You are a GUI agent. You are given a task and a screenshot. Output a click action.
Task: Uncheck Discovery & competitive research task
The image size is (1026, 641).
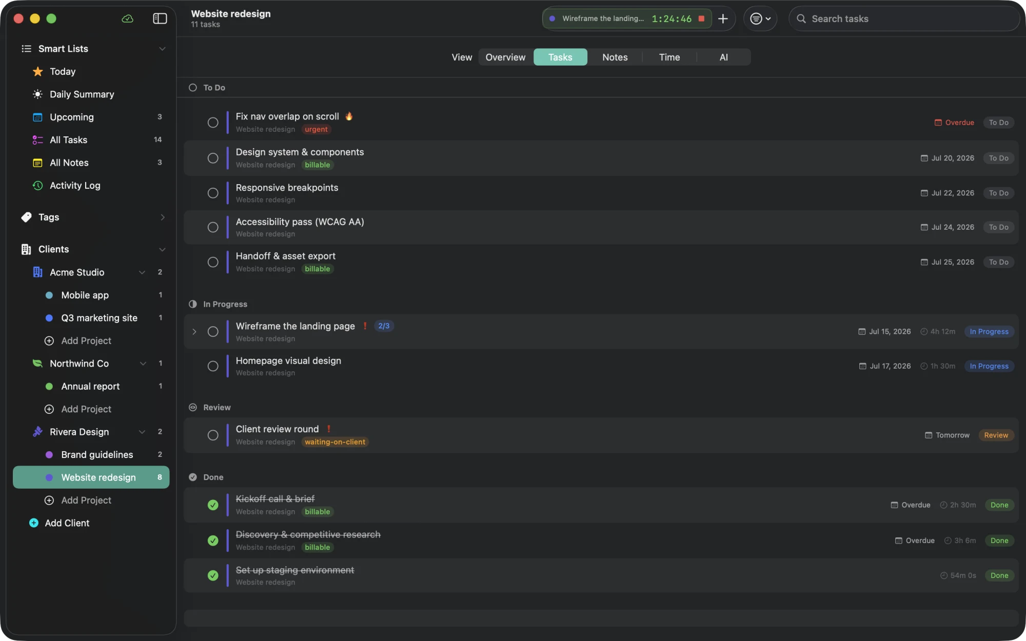[213, 540]
